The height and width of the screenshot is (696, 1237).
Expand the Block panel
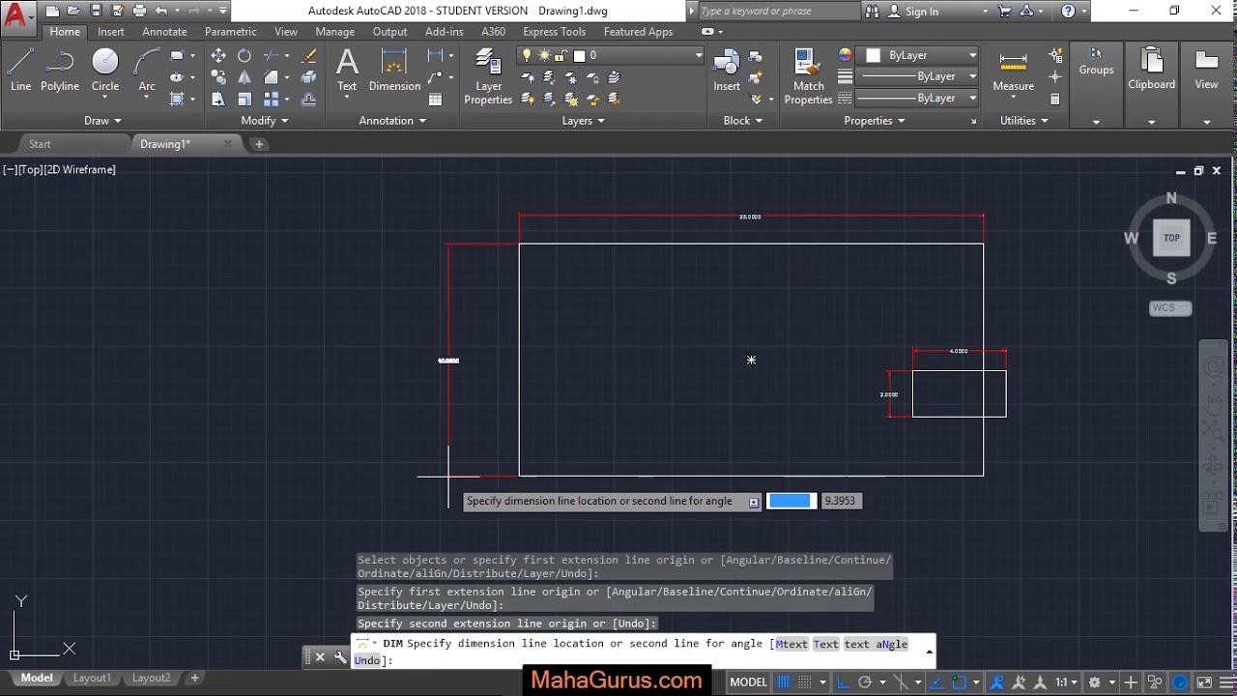743,121
